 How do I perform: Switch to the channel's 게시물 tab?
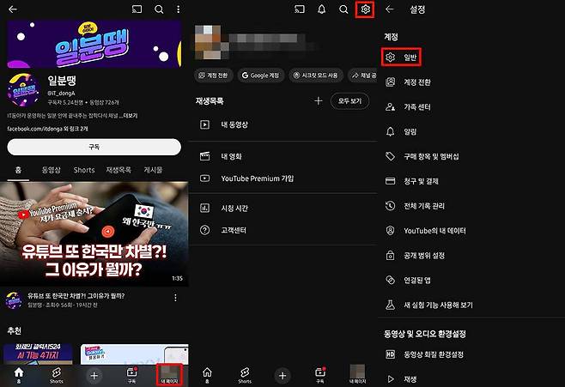point(153,170)
